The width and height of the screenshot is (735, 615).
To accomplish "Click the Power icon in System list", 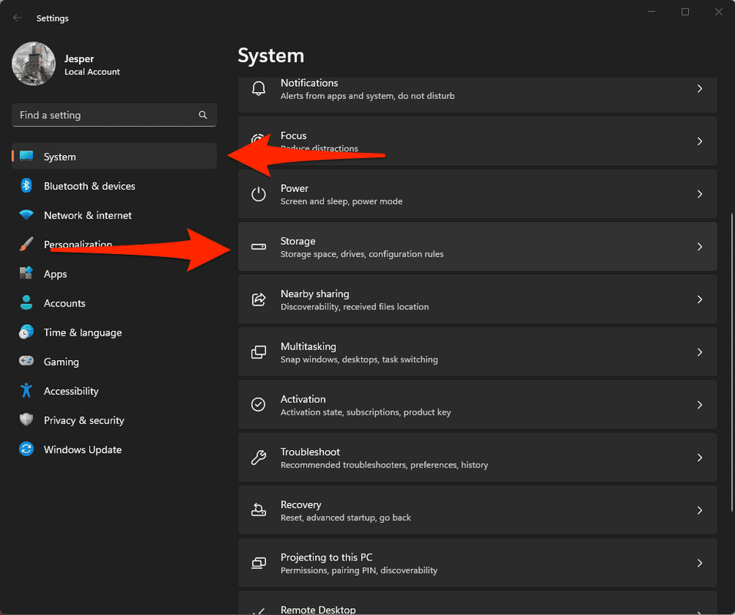I will 259,194.
